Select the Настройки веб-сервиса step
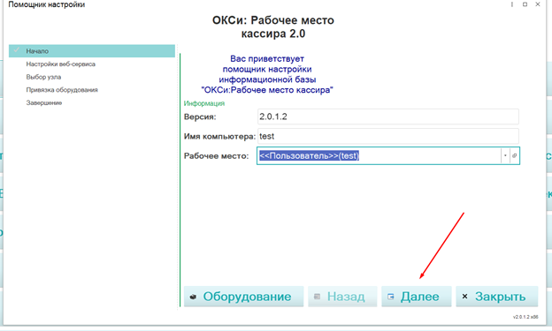552x331 pixels. (x=60, y=64)
